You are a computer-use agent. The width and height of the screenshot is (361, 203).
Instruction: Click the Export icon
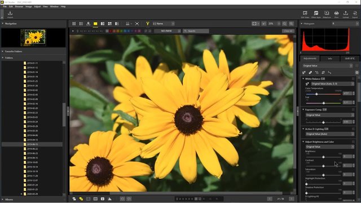tap(355, 14)
